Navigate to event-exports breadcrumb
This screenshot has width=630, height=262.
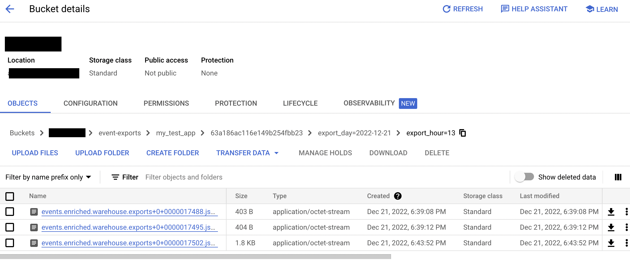(x=120, y=133)
